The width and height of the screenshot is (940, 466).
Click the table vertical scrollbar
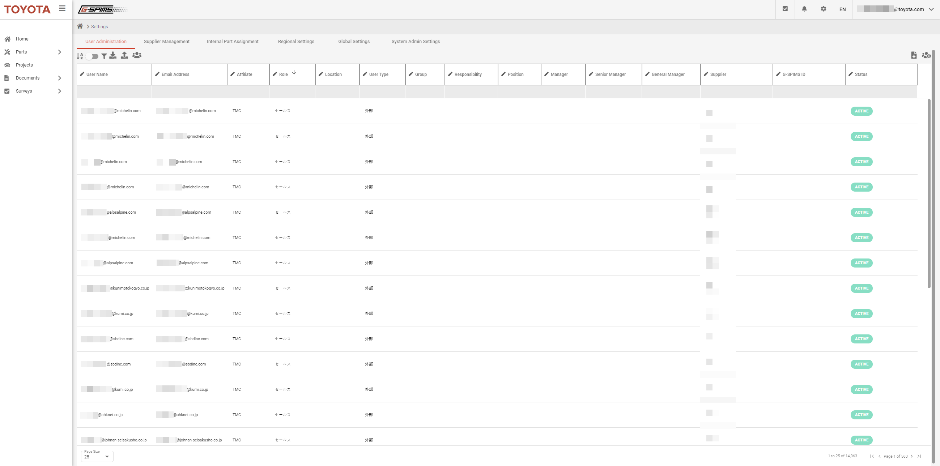coord(929,193)
